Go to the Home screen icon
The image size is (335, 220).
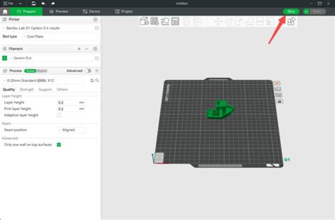(5, 12)
